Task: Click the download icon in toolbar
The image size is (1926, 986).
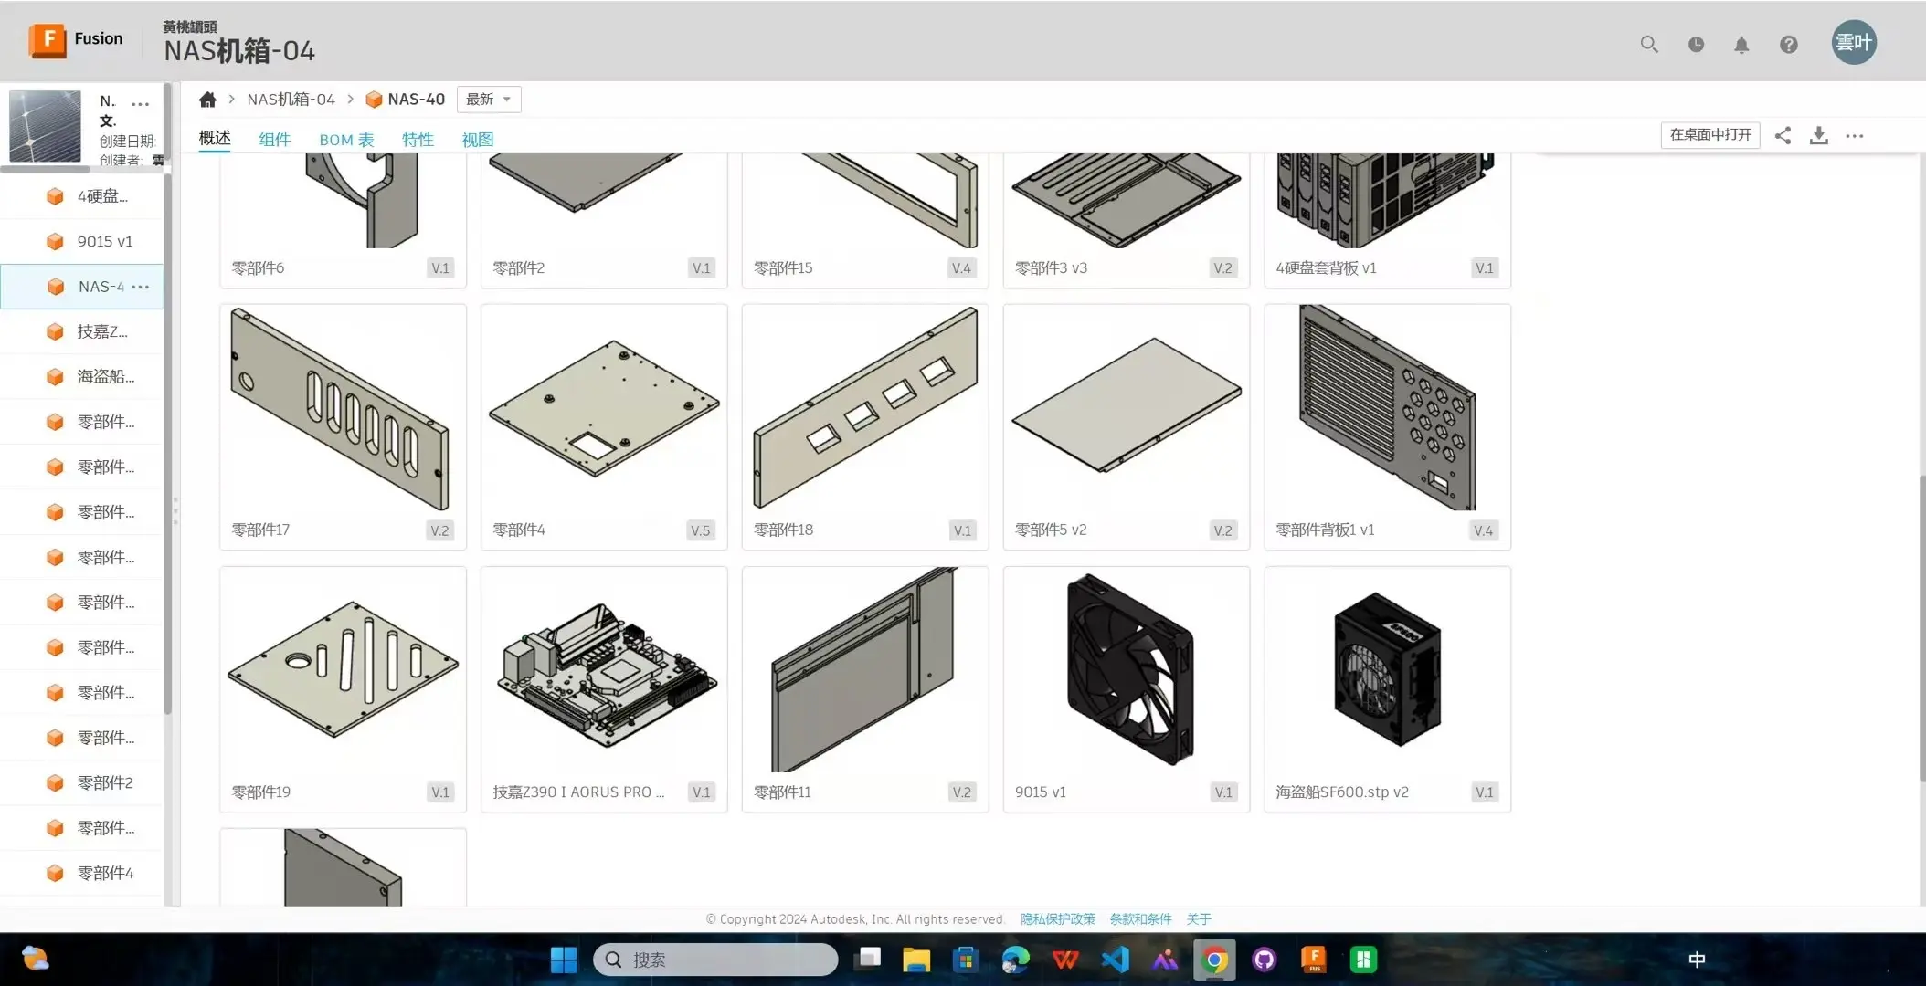Action: pyautogui.click(x=1818, y=135)
